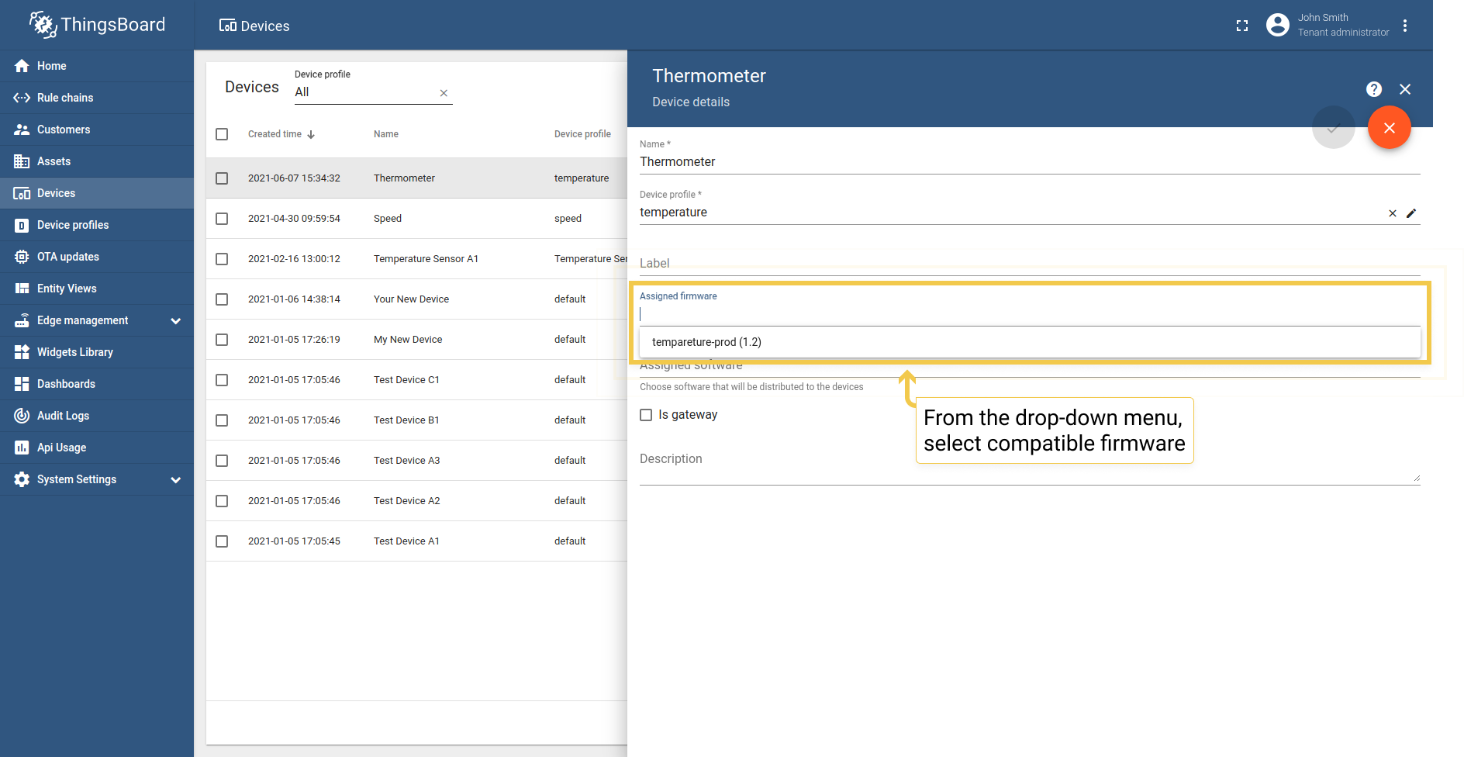Close the Thermometer details panel

point(1404,89)
